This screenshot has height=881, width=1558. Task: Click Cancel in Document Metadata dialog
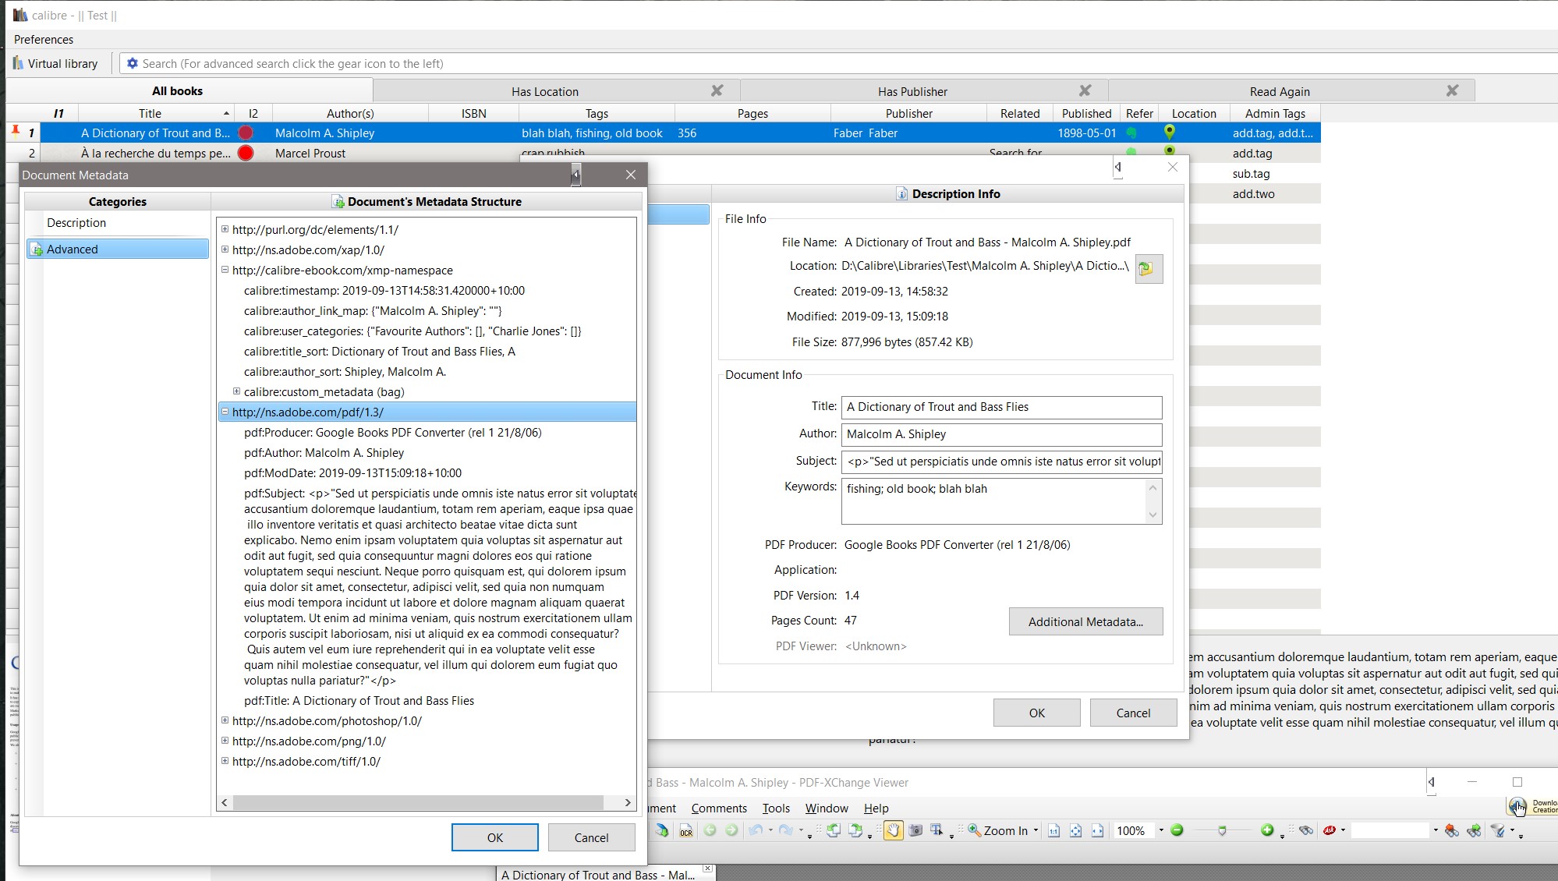point(590,837)
